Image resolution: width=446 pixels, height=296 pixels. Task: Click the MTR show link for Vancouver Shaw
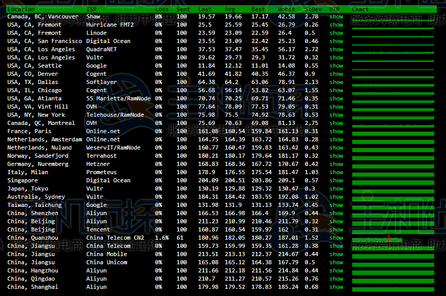tap(336, 16)
